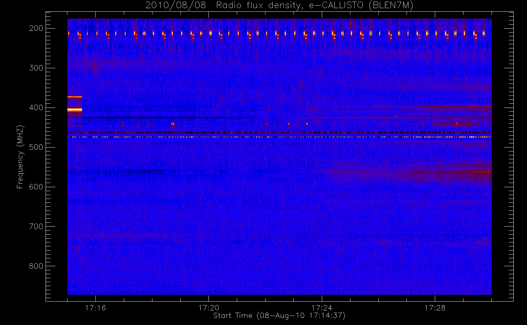Click the 17:16 time tick label

point(95,308)
